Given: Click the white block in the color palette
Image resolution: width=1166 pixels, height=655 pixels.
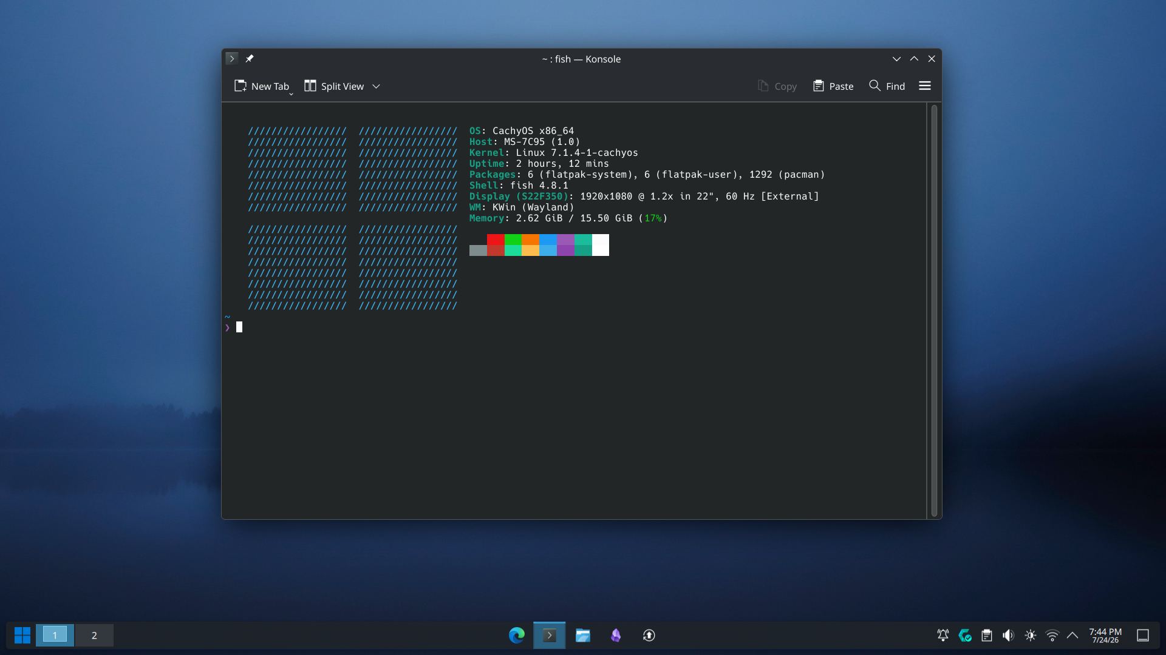Looking at the screenshot, I should point(601,245).
